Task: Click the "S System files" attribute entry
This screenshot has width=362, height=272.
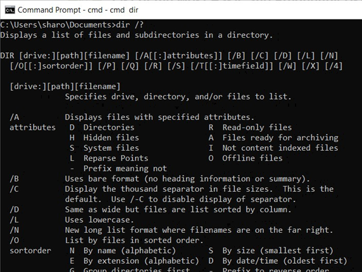Action: click(x=104, y=148)
